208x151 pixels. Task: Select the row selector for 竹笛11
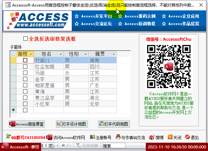coord(13,60)
